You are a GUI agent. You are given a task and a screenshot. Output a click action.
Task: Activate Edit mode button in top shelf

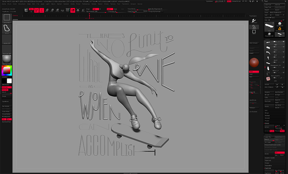click(36, 10)
